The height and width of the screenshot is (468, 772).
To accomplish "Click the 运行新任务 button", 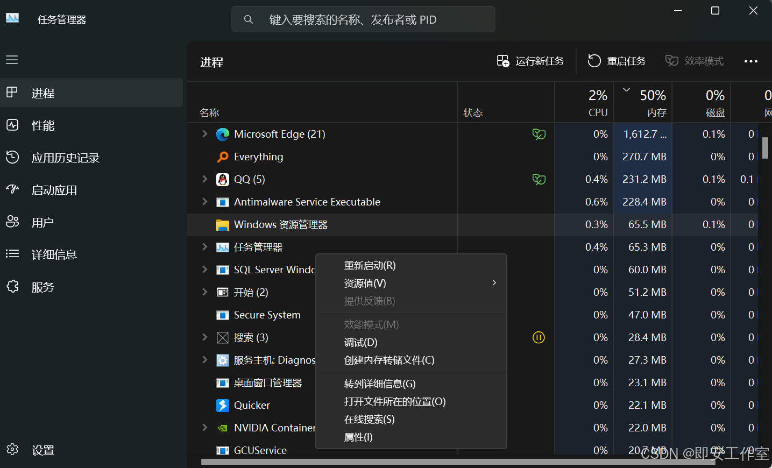I will coord(530,61).
